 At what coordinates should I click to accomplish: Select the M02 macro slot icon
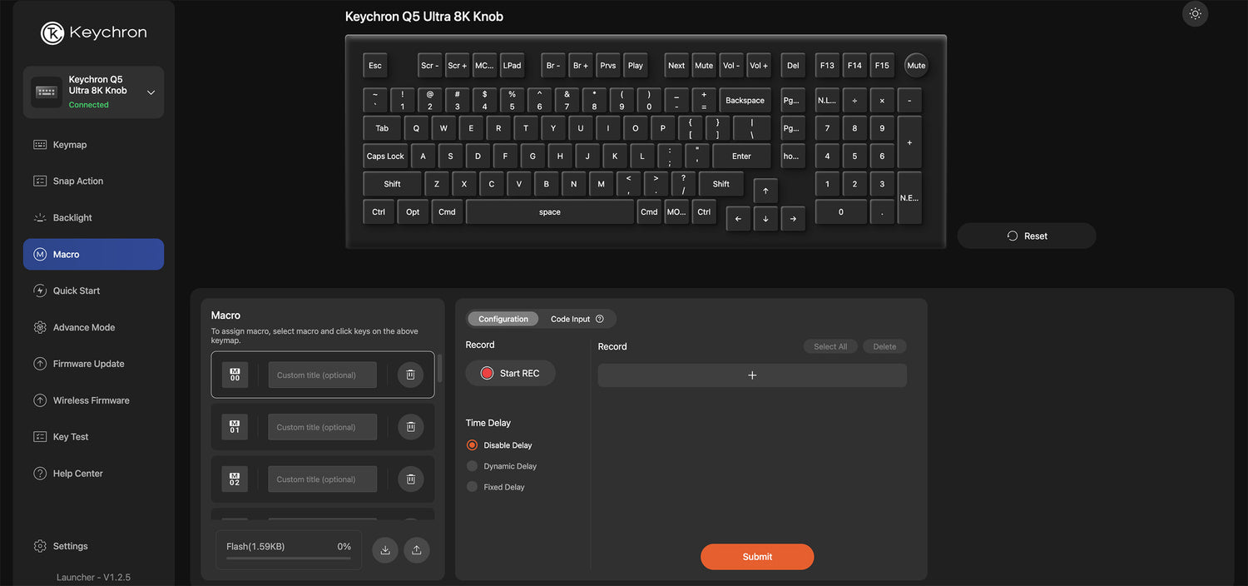coord(235,479)
